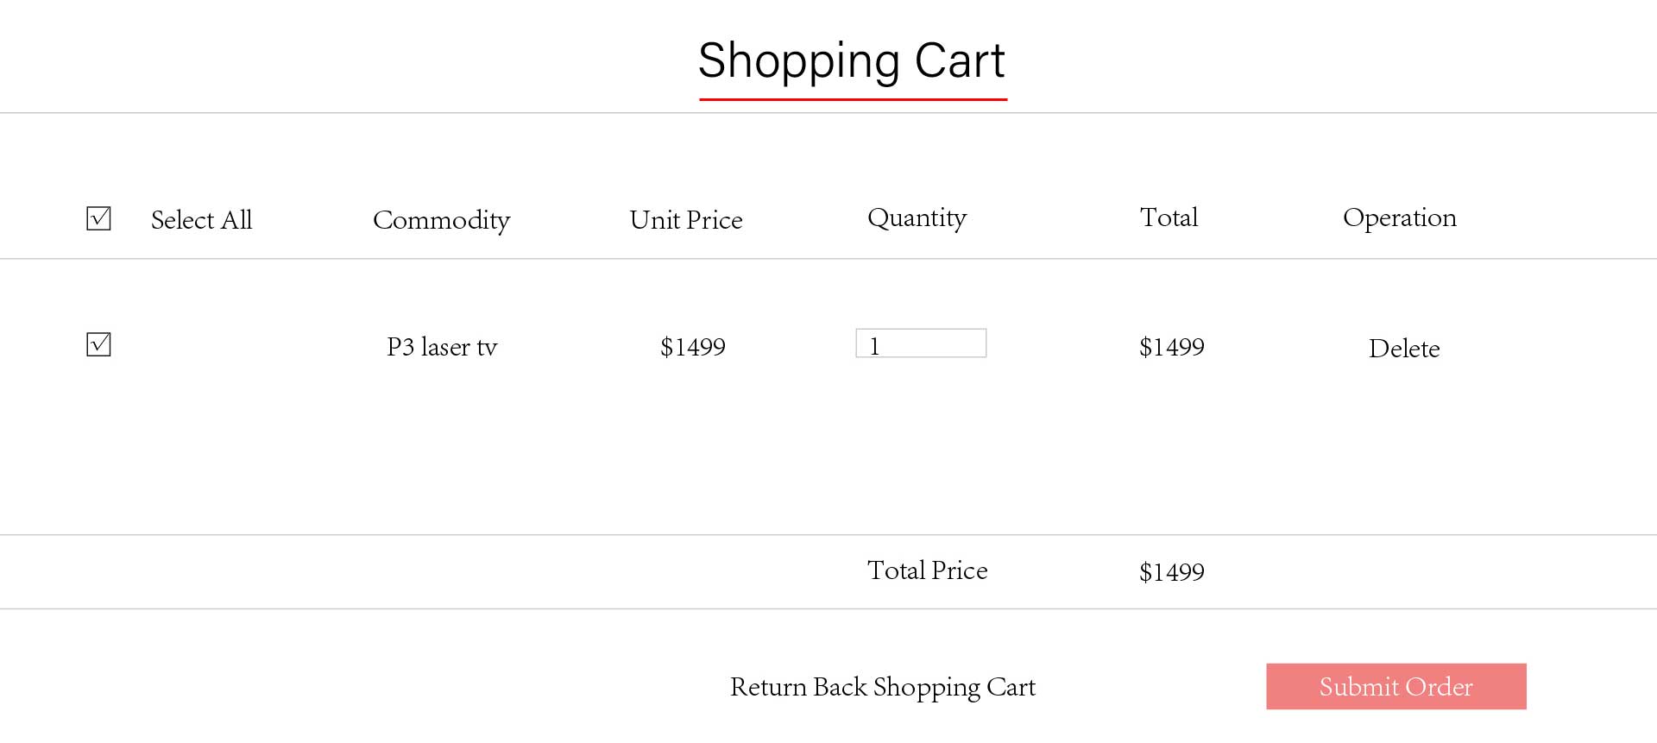This screenshot has width=1657, height=743.
Task: Click the Total column header
Action: pyautogui.click(x=1169, y=217)
